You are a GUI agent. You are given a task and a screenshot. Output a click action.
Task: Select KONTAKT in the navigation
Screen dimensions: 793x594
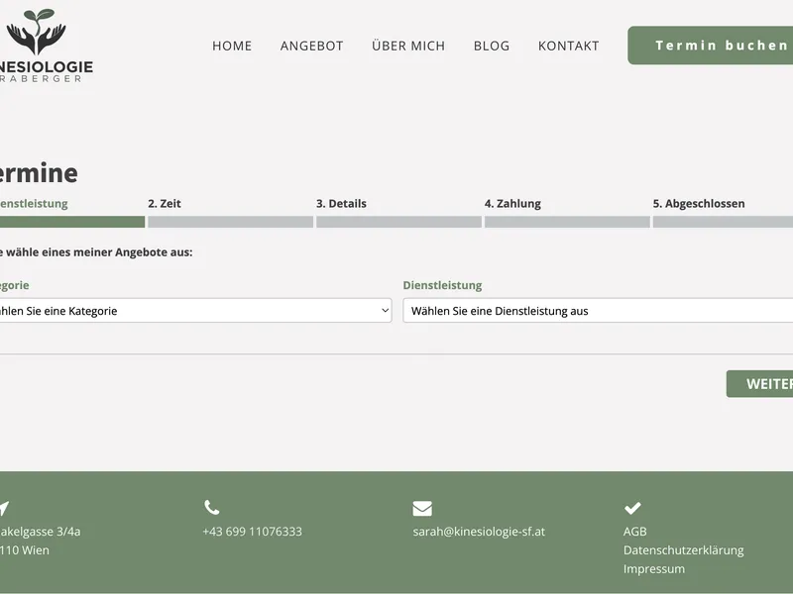click(x=568, y=46)
